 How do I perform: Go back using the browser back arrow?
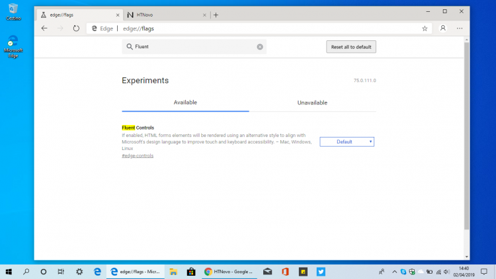click(x=44, y=28)
